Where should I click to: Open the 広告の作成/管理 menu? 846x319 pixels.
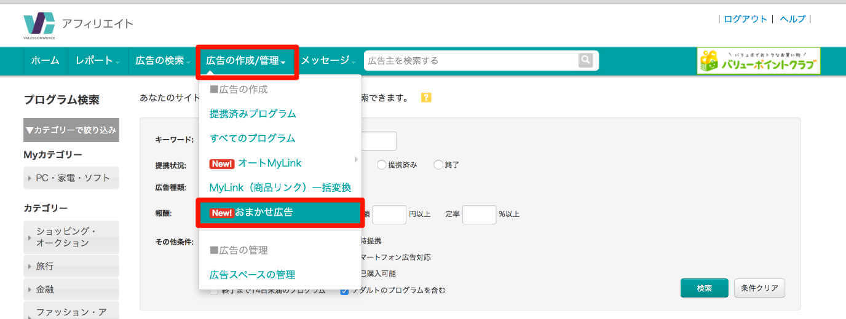coord(247,61)
